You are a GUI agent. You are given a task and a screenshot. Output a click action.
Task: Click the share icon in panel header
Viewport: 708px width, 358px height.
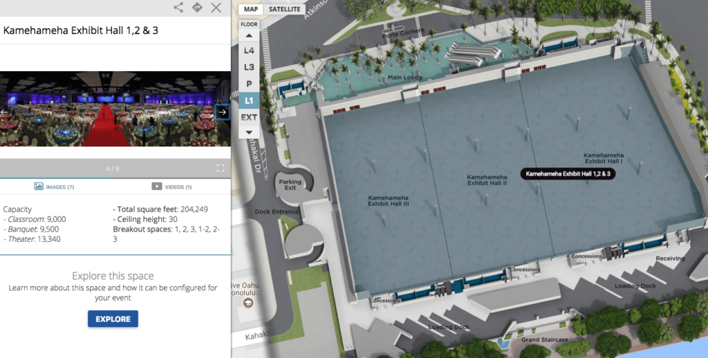coord(178,7)
